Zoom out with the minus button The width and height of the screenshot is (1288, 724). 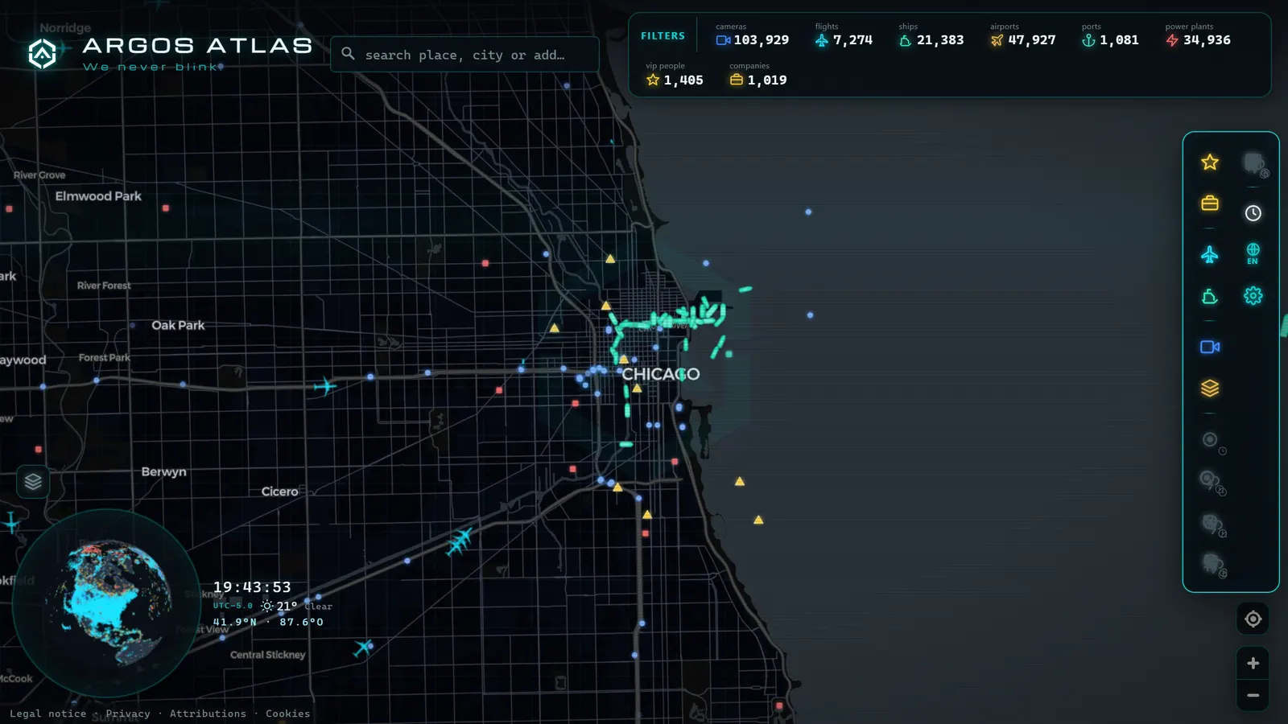tap(1253, 695)
